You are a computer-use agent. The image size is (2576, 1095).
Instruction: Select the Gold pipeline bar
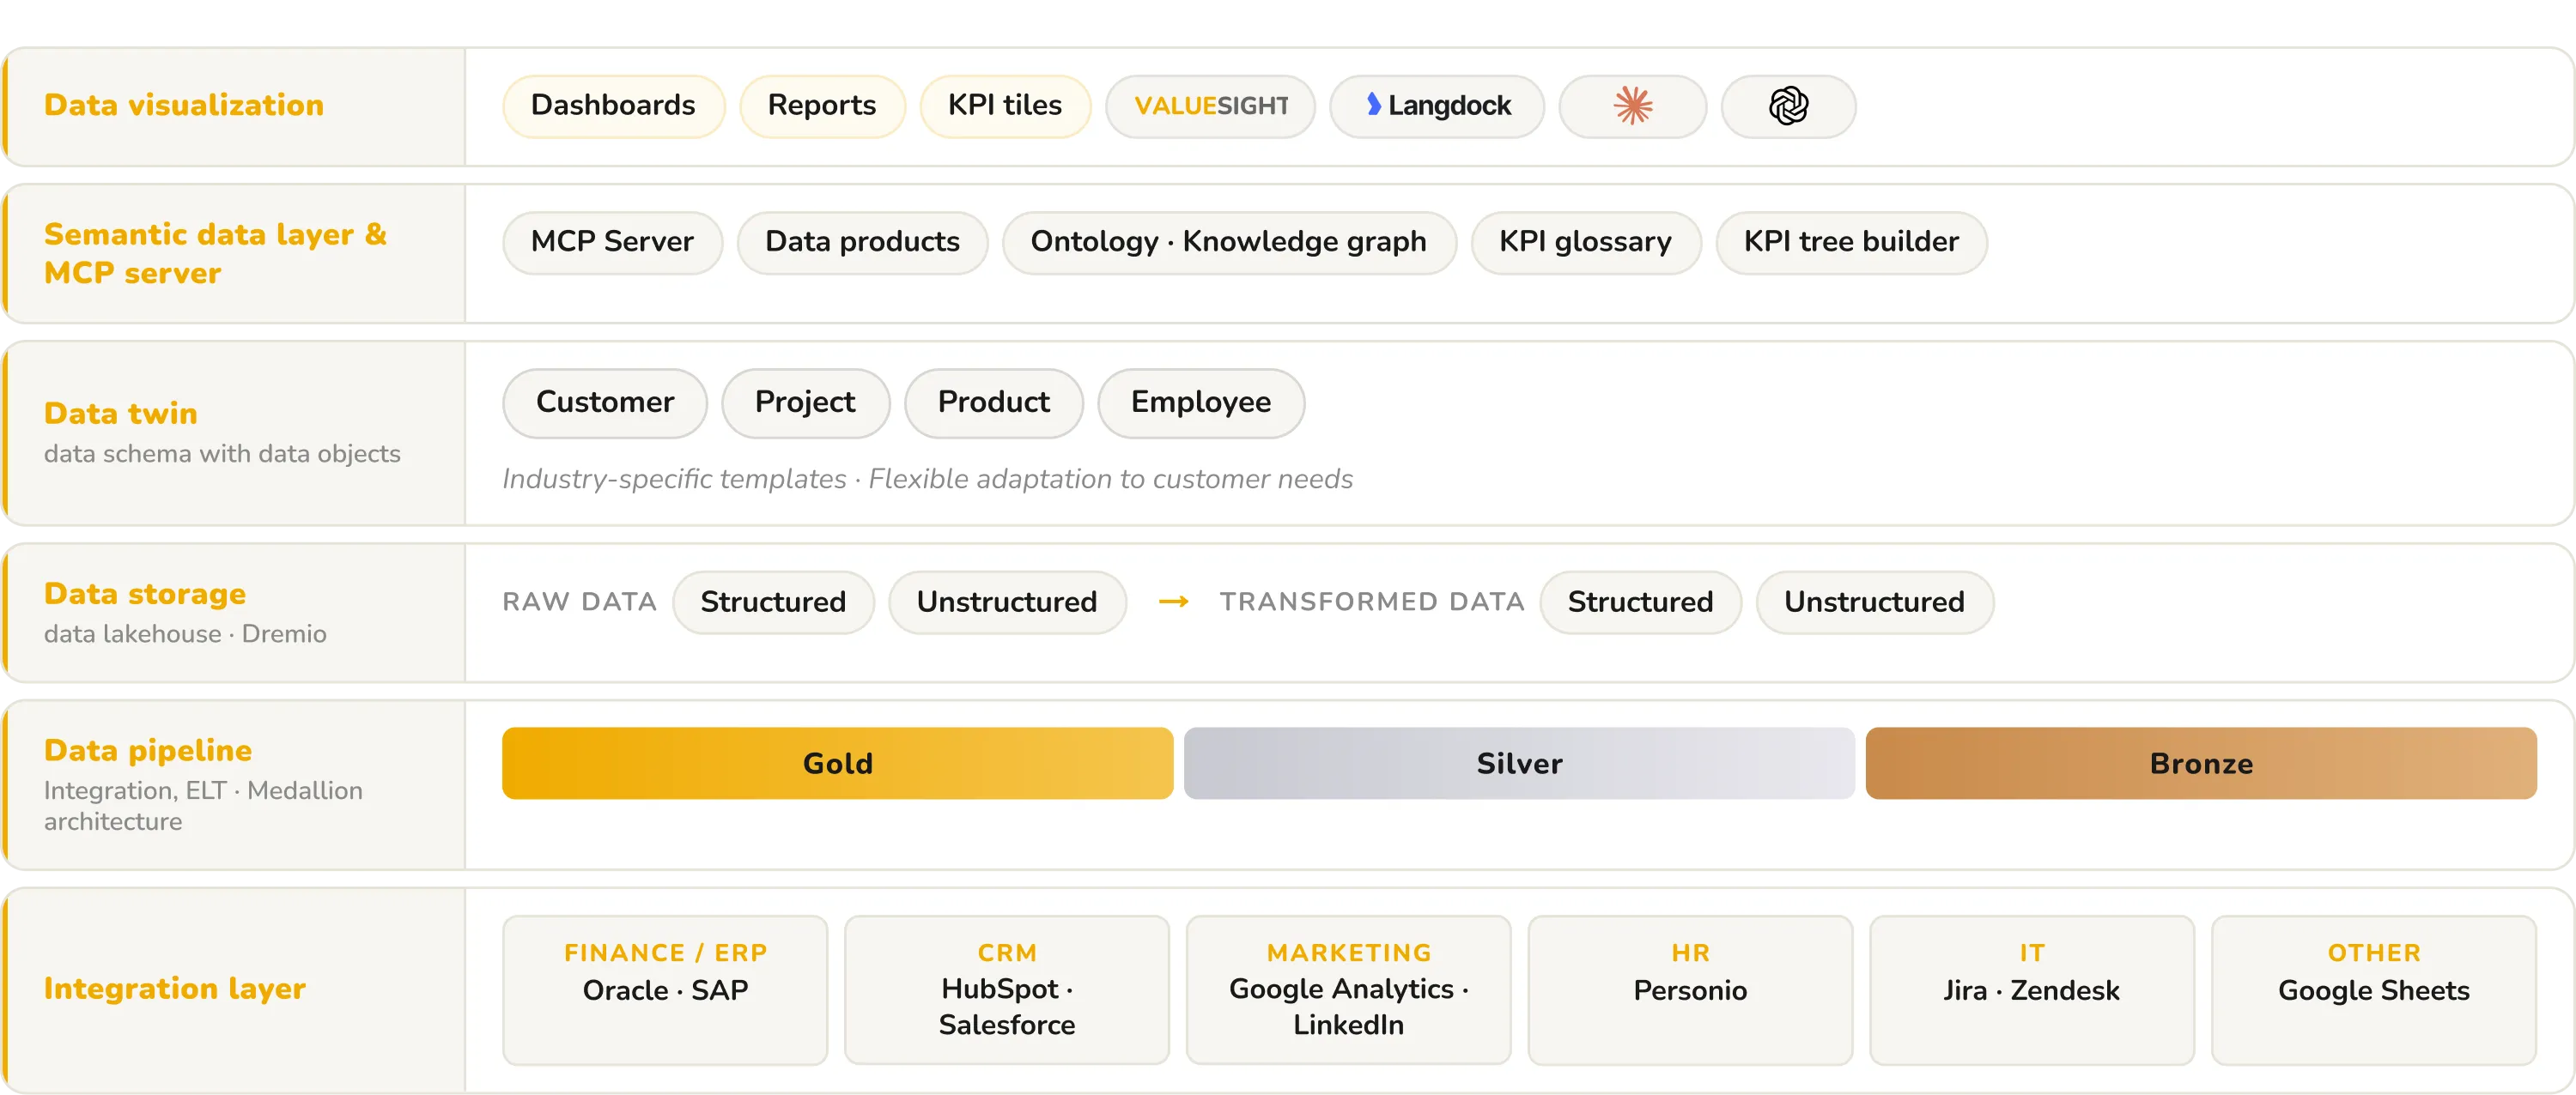pos(837,763)
